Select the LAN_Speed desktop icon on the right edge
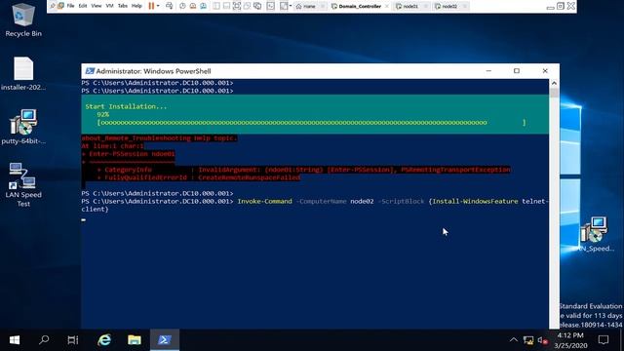 click(595, 234)
